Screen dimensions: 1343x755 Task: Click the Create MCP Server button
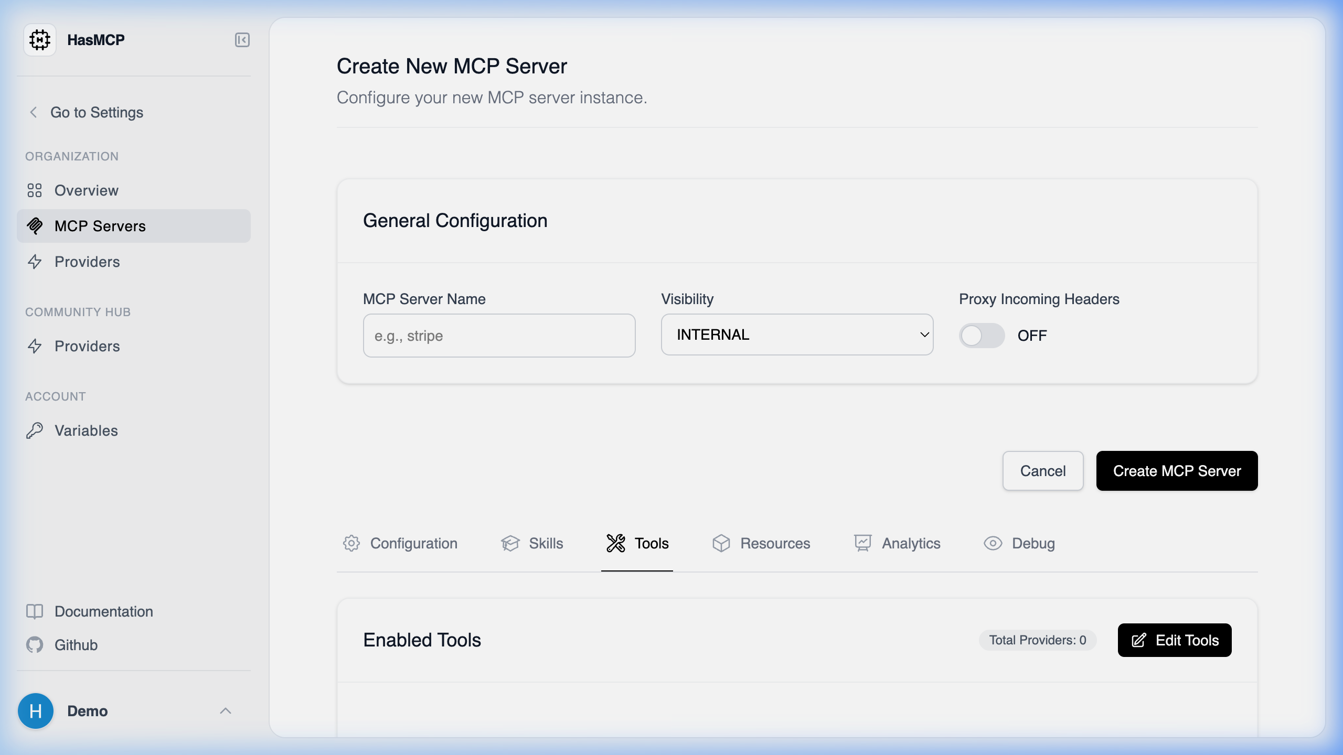pos(1177,471)
